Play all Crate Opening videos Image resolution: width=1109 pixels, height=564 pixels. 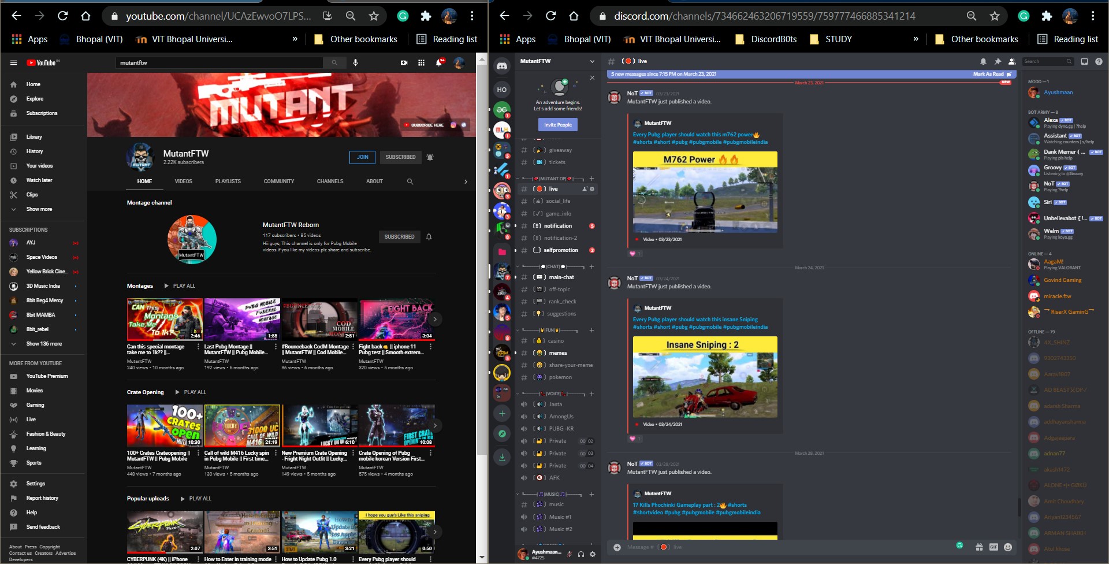tap(191, 392)
